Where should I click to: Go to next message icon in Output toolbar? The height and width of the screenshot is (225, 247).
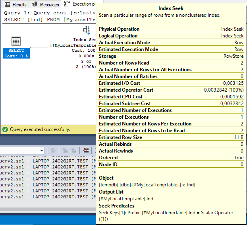coord(74,151)
